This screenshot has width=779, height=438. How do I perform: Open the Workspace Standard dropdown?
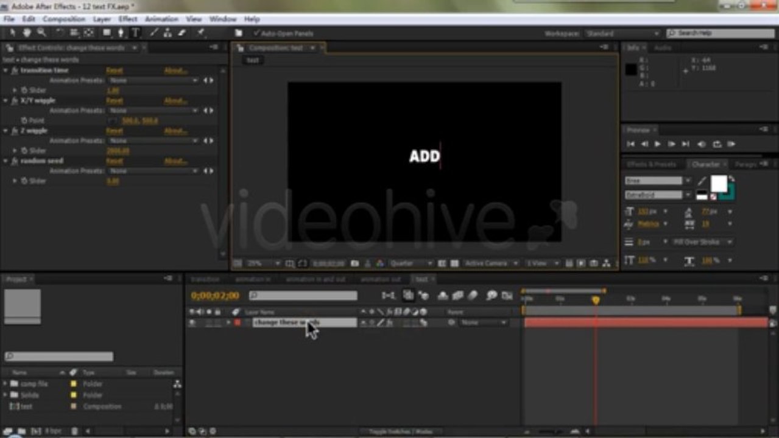pos(622,33)
